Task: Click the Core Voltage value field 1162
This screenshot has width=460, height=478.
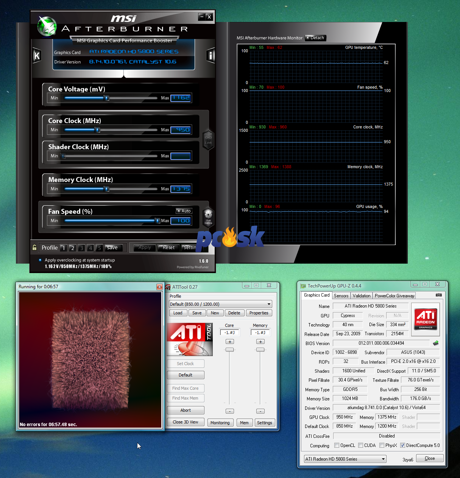Action: [181, 98]
